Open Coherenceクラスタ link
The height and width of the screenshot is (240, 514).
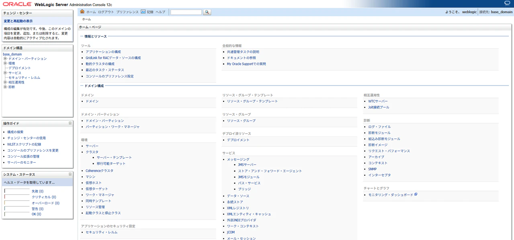[99, 171]
